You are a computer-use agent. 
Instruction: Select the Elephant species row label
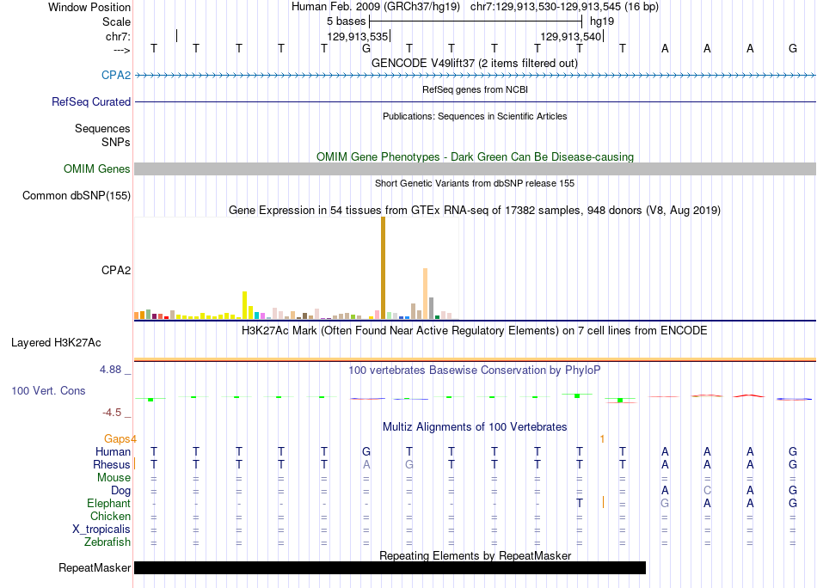[108, 503]
